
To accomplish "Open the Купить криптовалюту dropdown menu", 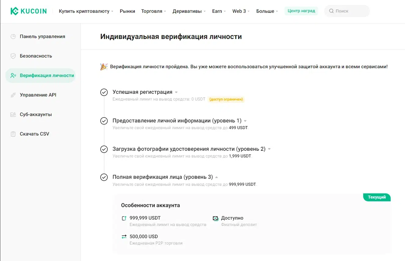I will [86, 11].
